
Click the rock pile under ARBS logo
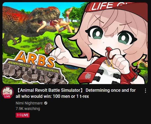click(34, 75)
